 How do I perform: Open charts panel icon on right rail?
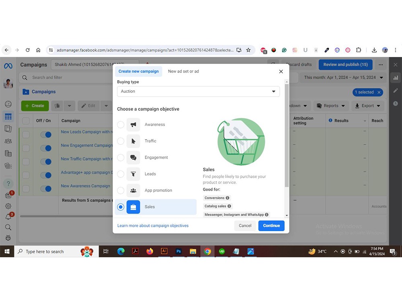(396, 77)
